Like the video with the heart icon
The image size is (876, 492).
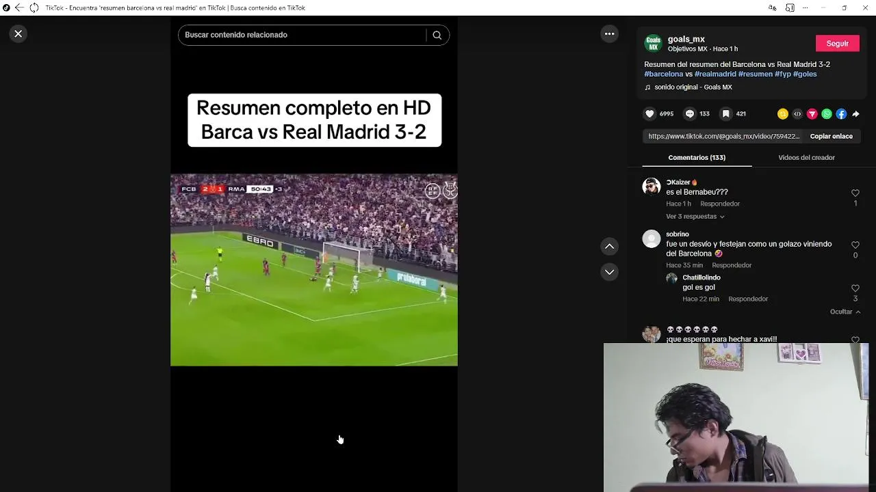click(x=649, y=114)
